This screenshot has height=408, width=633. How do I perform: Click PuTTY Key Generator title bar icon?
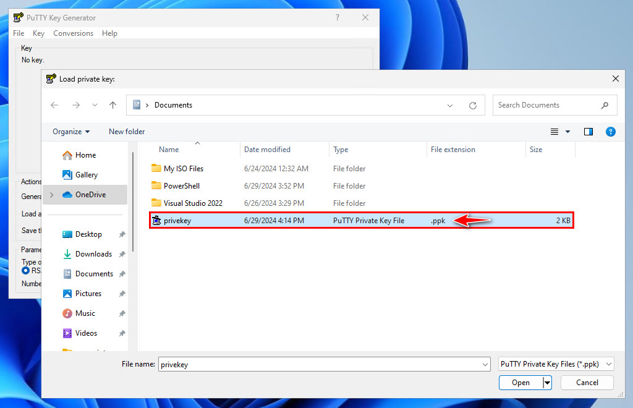[18, 17]
